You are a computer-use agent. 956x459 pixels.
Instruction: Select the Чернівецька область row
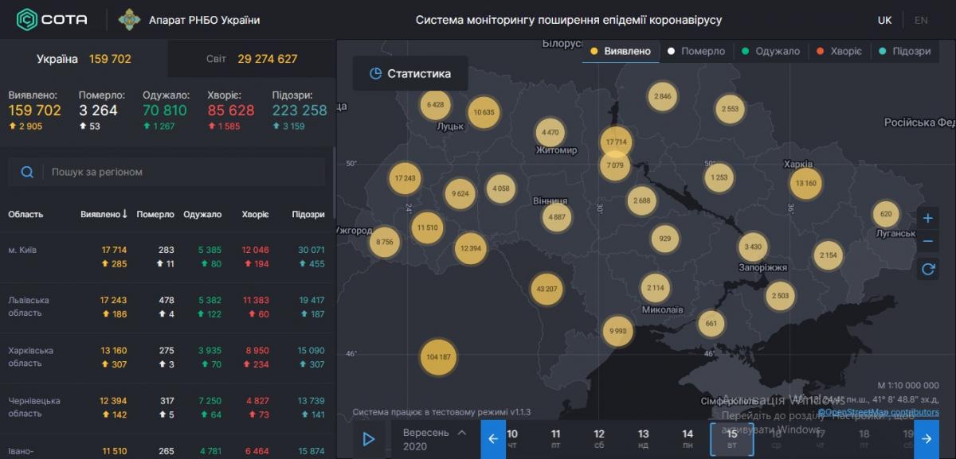point(167,407)
